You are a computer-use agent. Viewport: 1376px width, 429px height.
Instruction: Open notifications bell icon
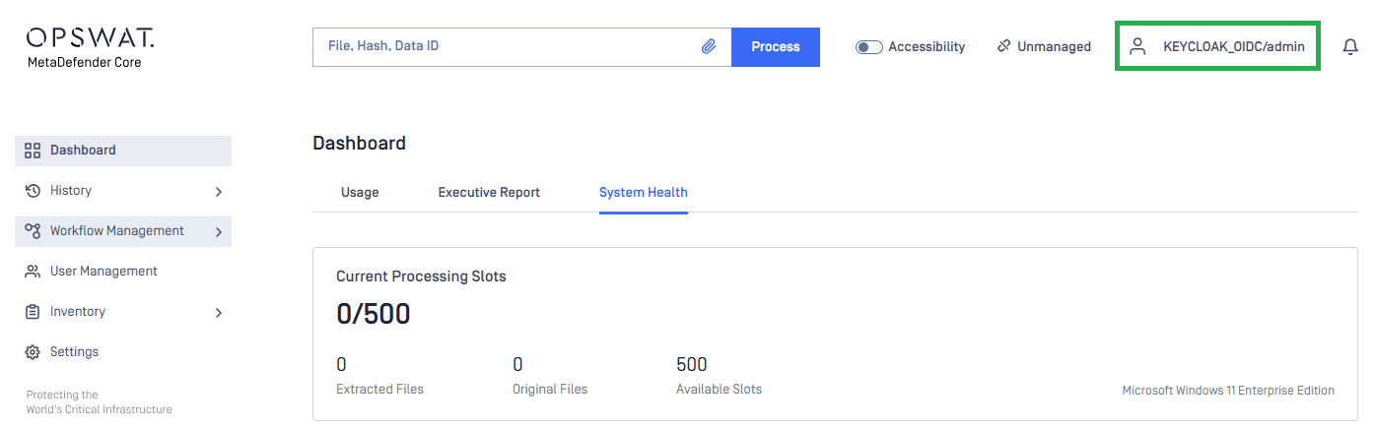tap(1350, 46)
